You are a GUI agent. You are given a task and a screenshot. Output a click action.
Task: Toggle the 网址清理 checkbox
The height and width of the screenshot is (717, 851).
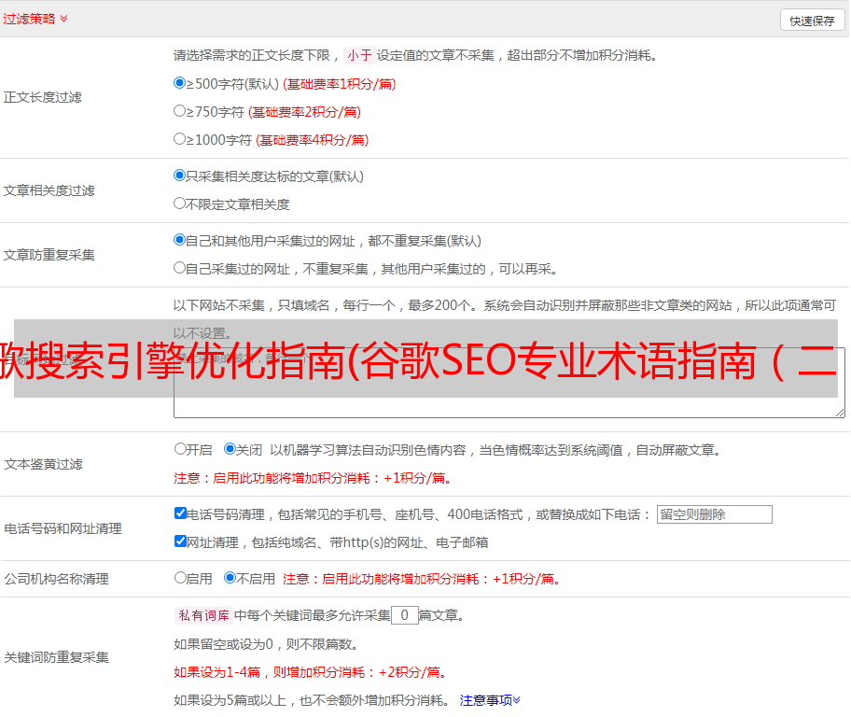pyautogui.click(x=180, y=541)
